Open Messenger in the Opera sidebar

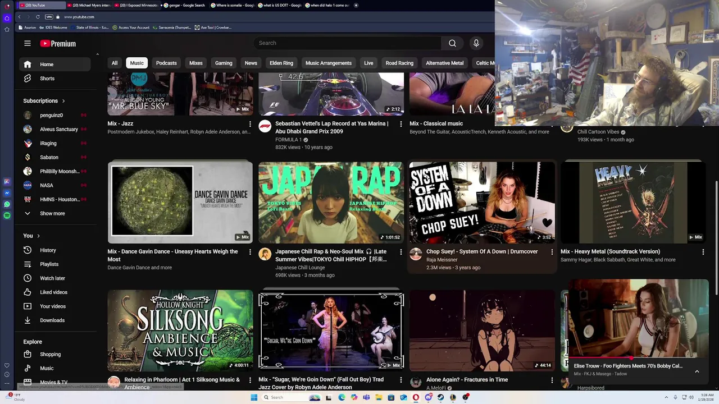pos(7,193)
